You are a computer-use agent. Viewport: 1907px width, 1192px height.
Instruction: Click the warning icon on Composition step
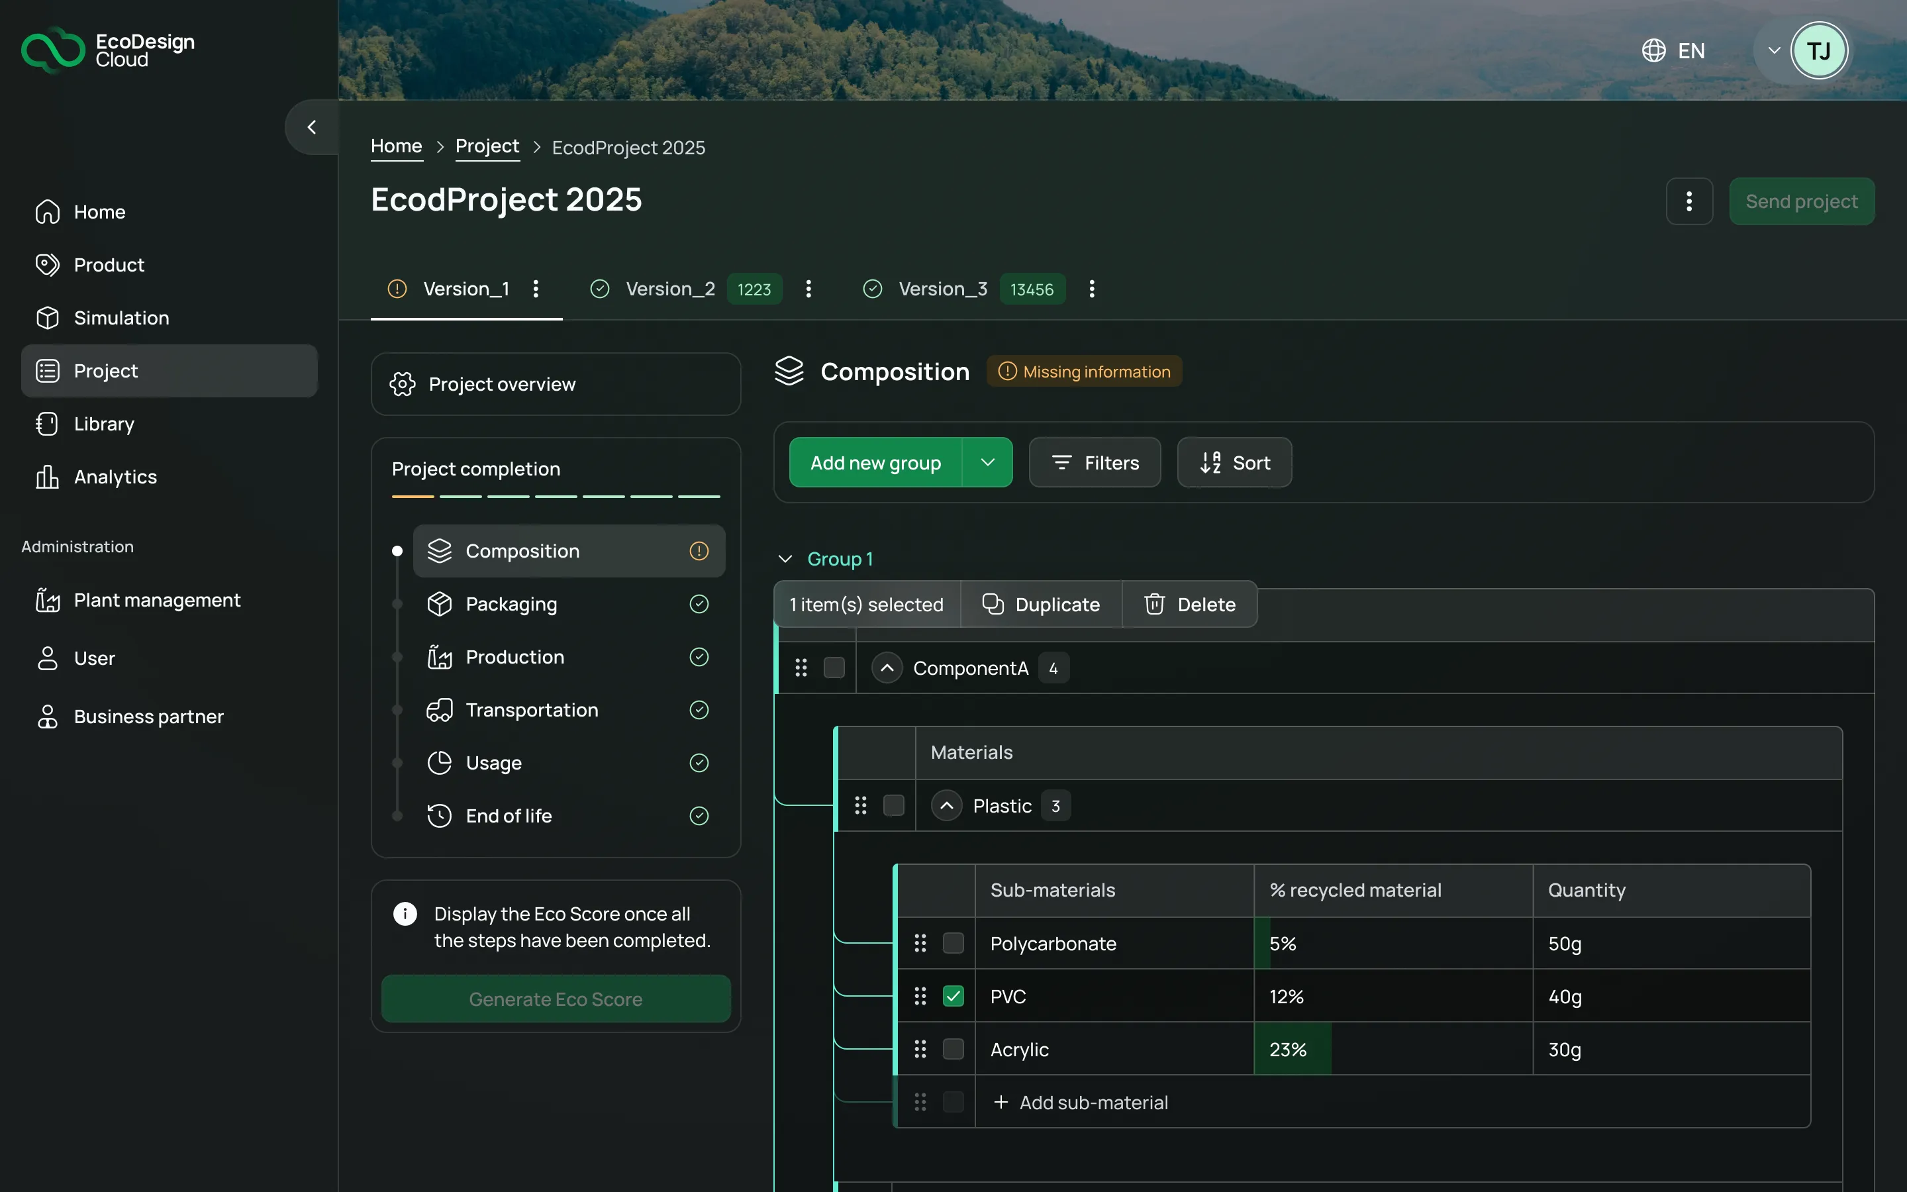click(699, 550)
